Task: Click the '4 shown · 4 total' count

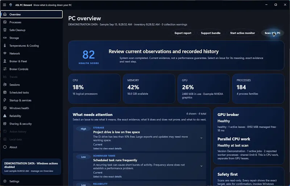Action: [x=196, y=113]
